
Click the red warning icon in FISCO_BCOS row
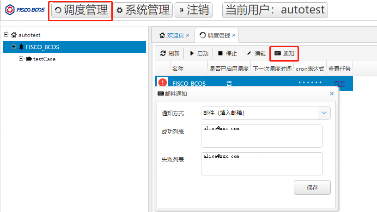point(163,83)
